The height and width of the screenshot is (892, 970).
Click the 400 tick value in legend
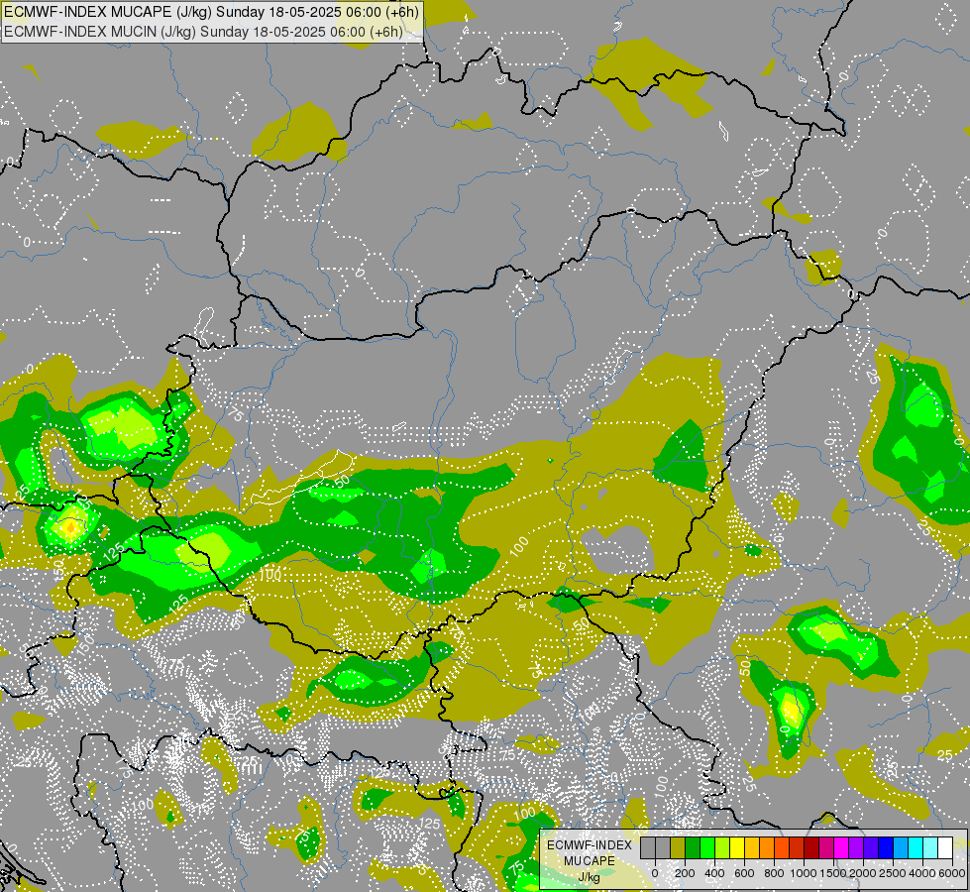[x=714, y=873]
